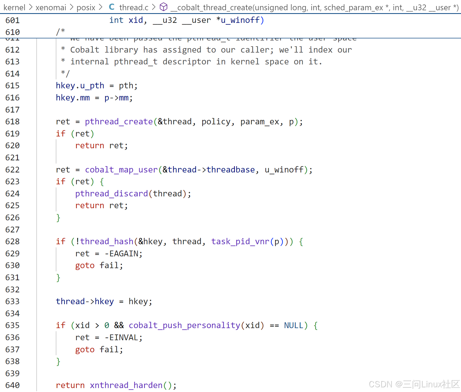Click the sticky scroll line 610 comment
The height and width of the screenshot is (392, 461).
230,32
